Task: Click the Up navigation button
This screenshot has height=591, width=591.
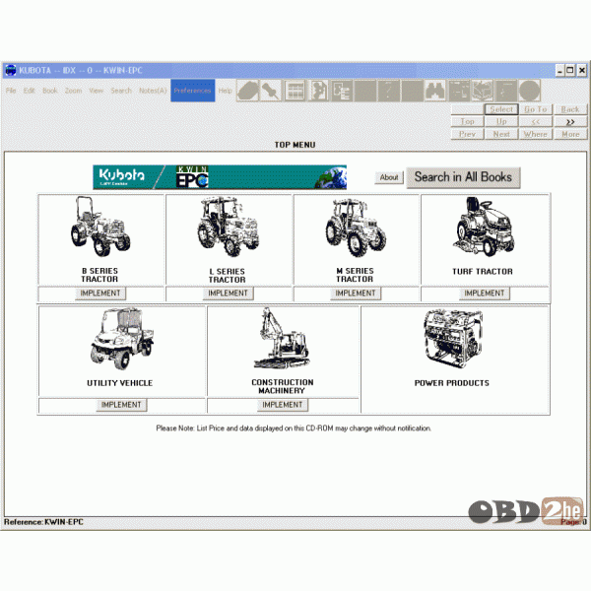Action: coord(501,122)
